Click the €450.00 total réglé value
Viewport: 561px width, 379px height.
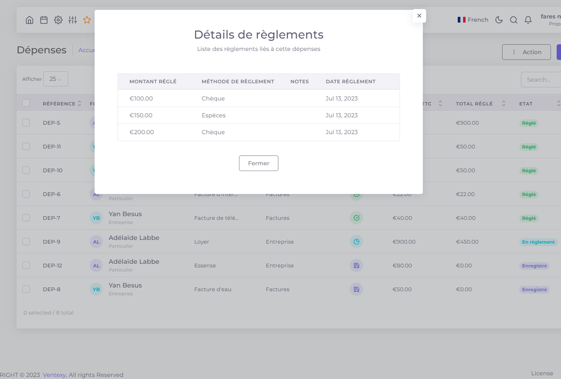pos(467,242)
